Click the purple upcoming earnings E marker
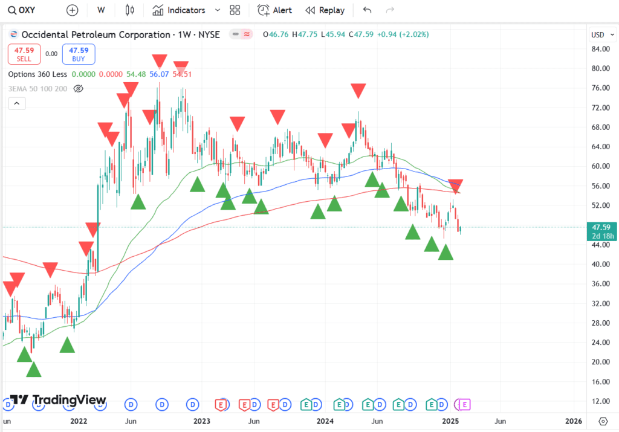The image size is (619, 432). [464, 404]
